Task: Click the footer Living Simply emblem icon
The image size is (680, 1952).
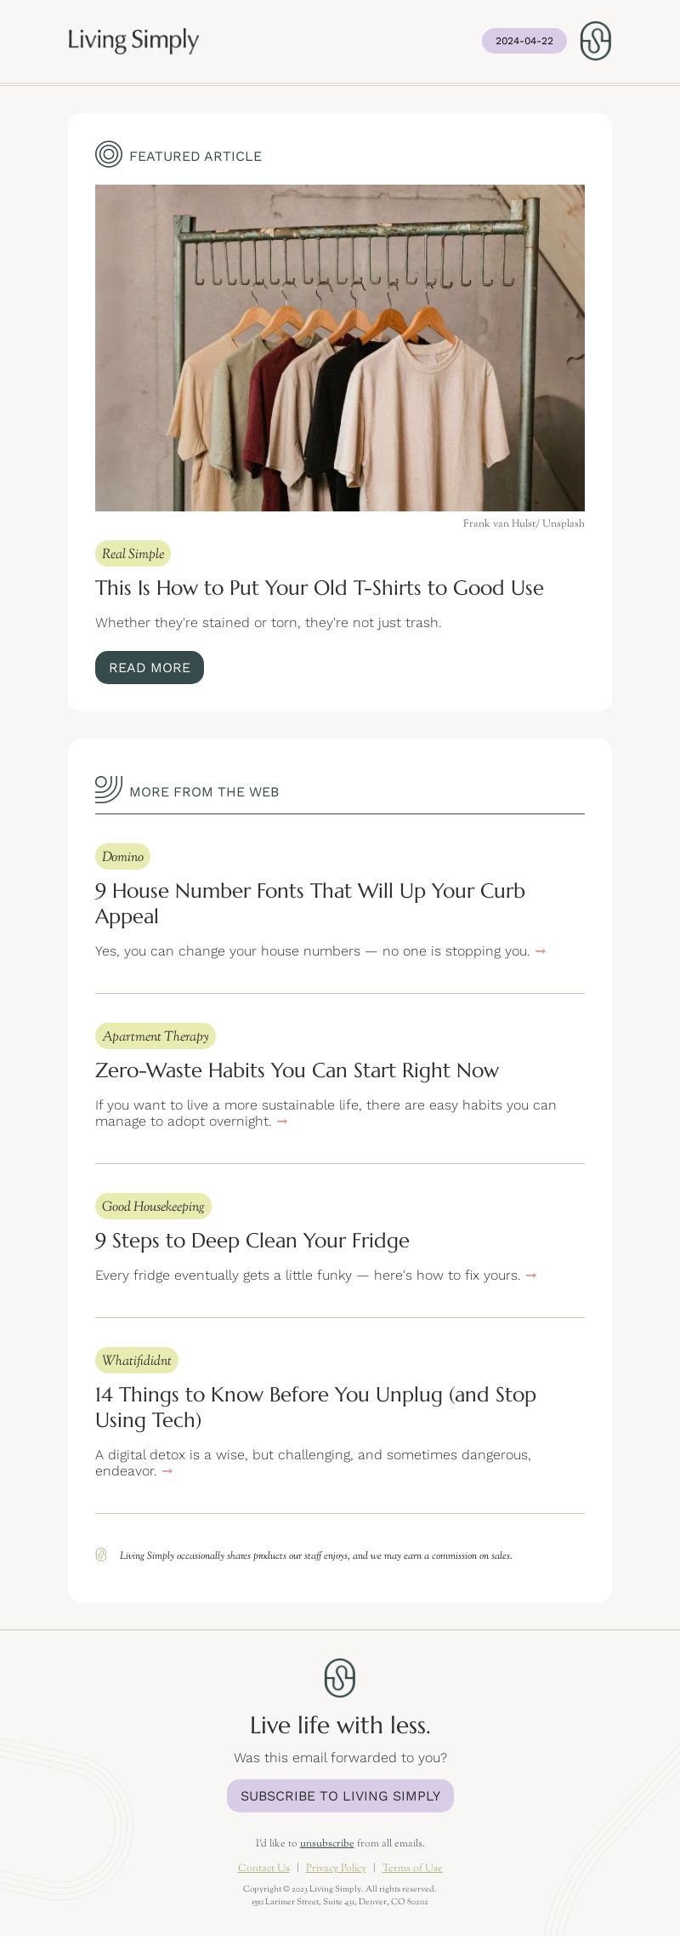Action: point(340,1677)
